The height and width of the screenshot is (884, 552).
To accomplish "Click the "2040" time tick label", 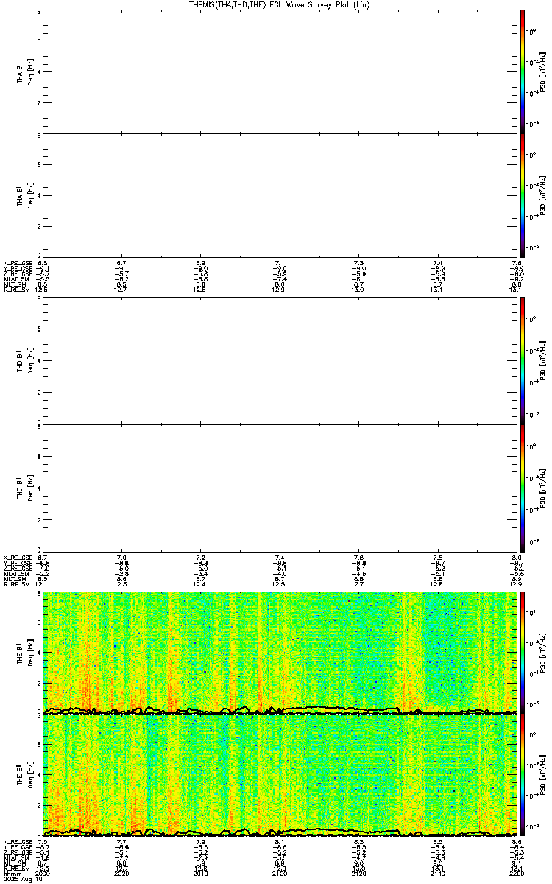I will tap(201, 874).
